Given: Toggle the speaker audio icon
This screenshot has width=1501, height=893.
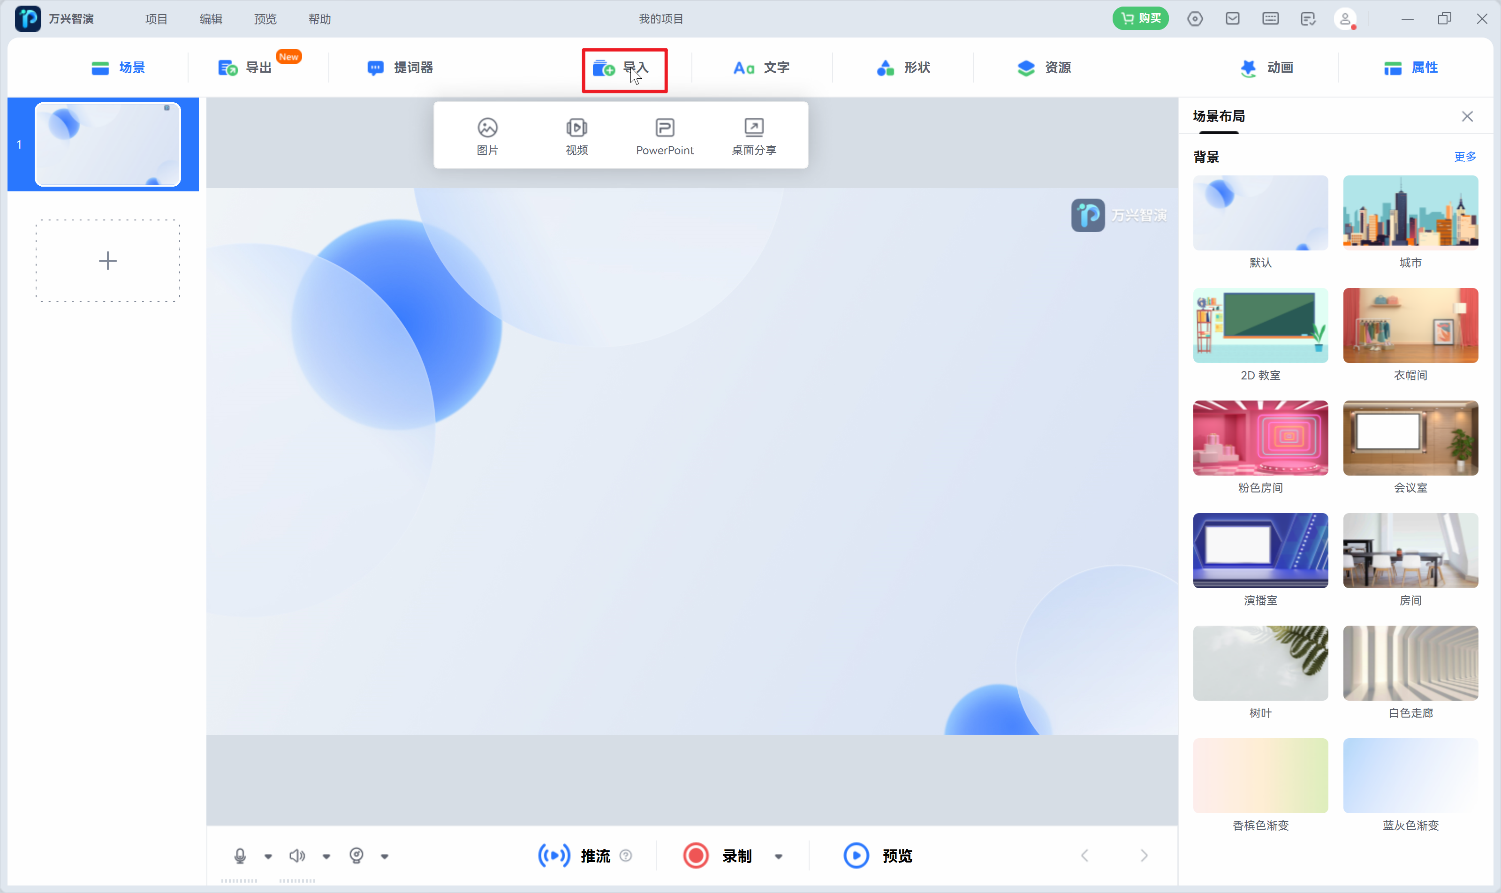Looking at the screenshot, I should (297, 855).
